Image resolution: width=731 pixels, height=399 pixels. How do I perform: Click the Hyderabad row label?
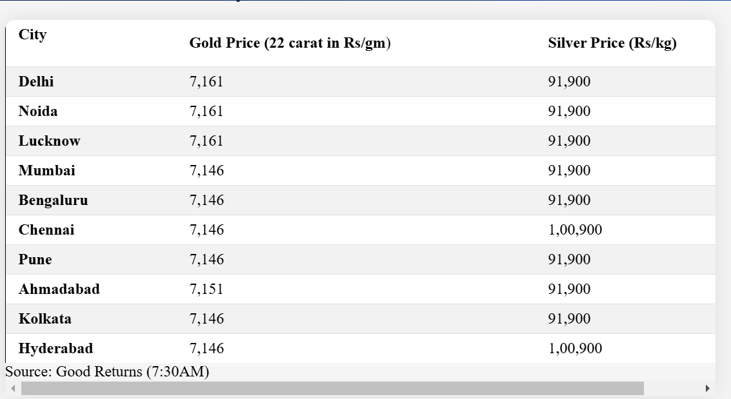tap(55, 349)
